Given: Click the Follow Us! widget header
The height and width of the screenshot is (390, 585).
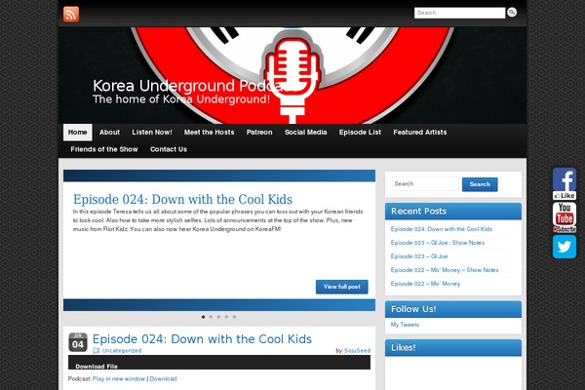Looking at the screenshot, I should pyautogui.click(x=453, y=309).
